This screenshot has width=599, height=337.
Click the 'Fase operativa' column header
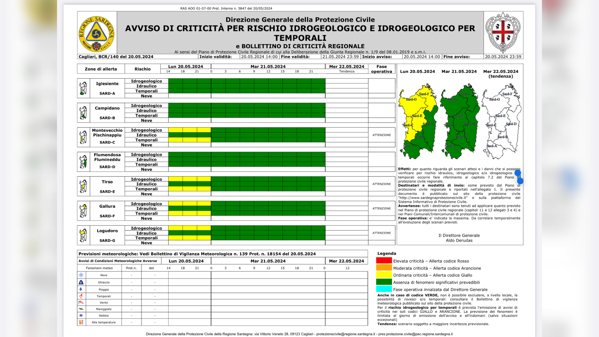tap(382, 69)
